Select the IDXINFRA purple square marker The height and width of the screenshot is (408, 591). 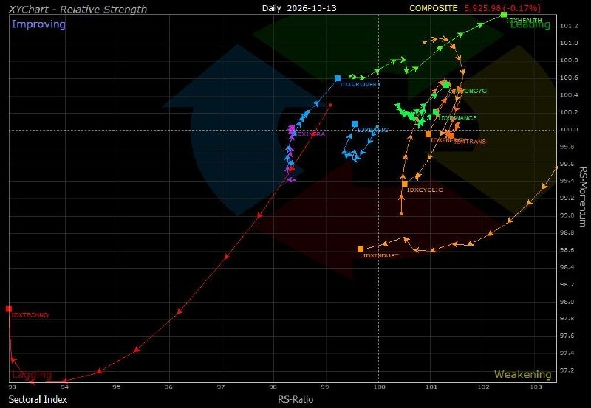(x=291, y=128)
